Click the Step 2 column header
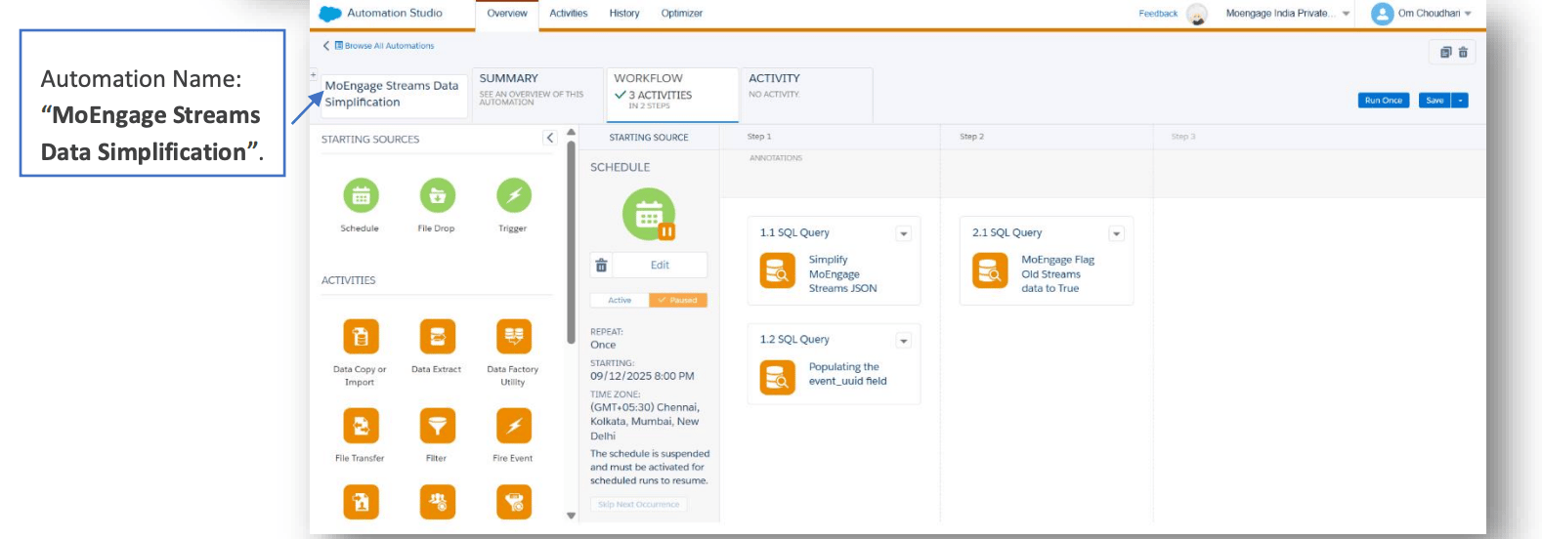1542x539 pixels. click(971, 137)
